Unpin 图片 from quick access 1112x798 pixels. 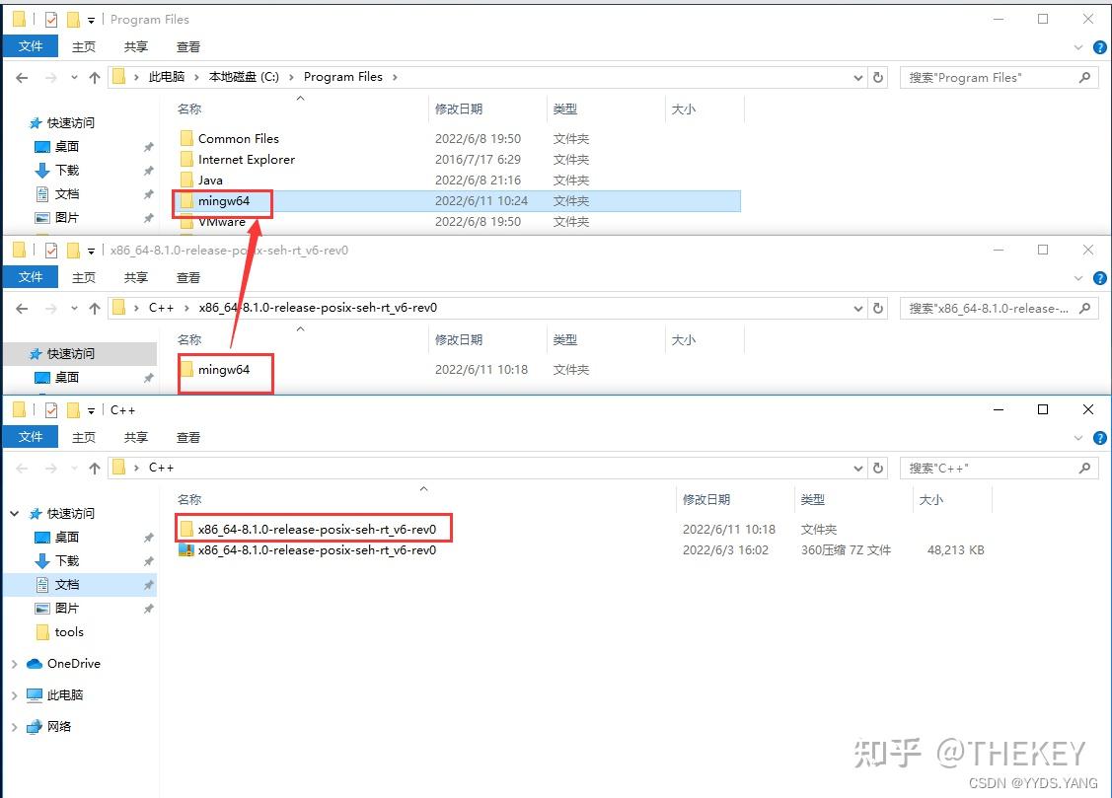(x=148, y=608)
